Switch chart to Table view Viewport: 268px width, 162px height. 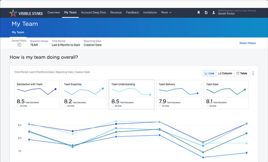click(x=242, y=73)
